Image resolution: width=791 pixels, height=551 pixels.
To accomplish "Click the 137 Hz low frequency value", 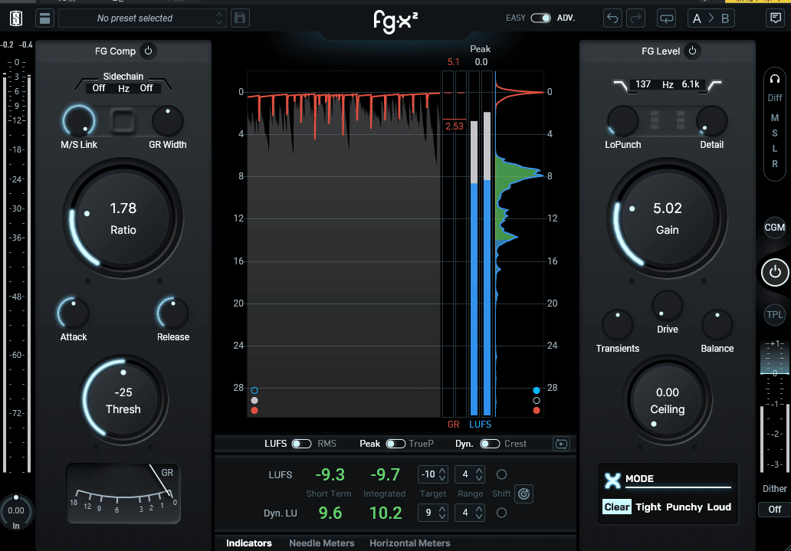I will pyautogui.click(x=643, y=84).
